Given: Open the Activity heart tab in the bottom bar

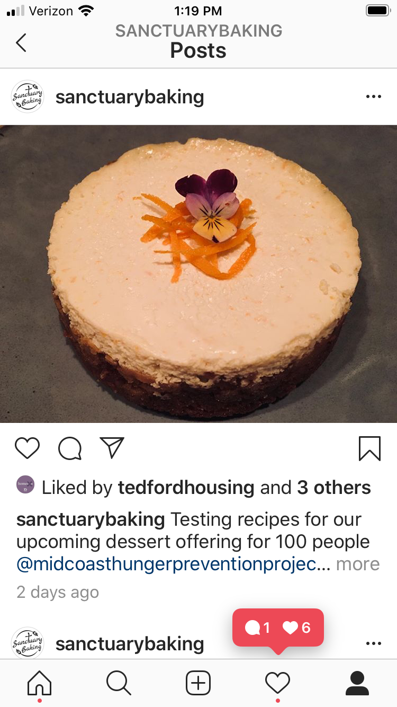Looking at the screenshot, I should pyautogui.click(x=277, y=683).
